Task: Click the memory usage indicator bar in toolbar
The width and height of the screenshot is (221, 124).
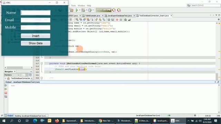Action: [104, 10]
